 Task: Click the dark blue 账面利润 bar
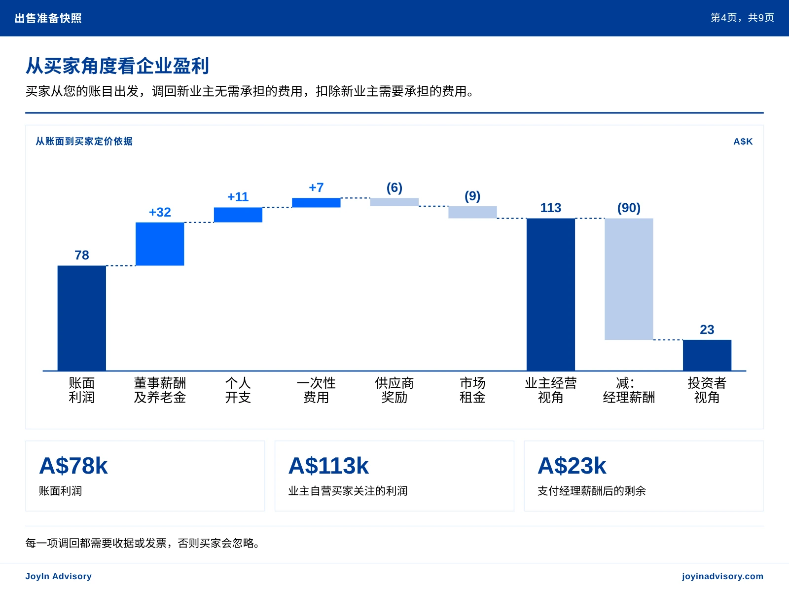pyautogui.click(x=82, y=318)
